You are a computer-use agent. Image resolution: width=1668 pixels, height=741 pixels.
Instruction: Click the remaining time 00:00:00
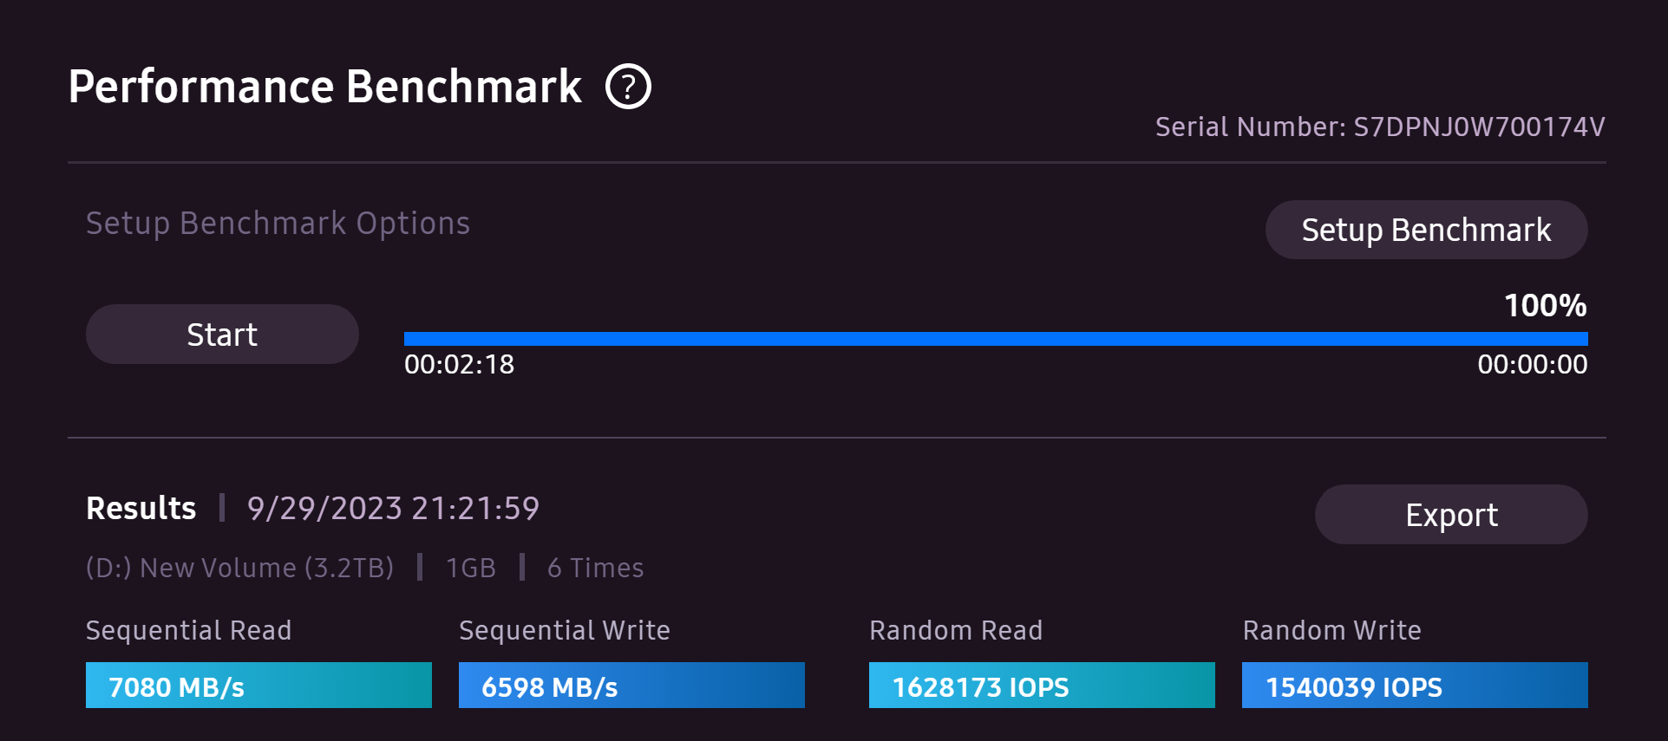(x=1532, y=364)
